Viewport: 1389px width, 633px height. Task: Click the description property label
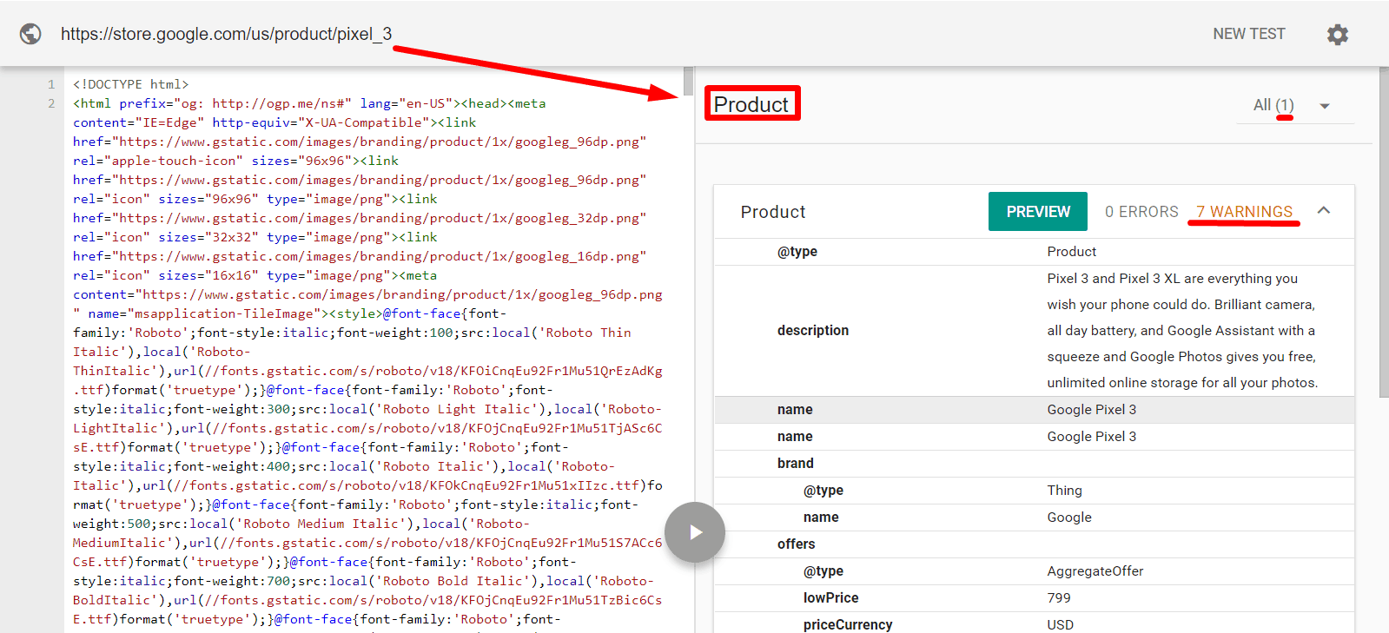coord(813,331)
